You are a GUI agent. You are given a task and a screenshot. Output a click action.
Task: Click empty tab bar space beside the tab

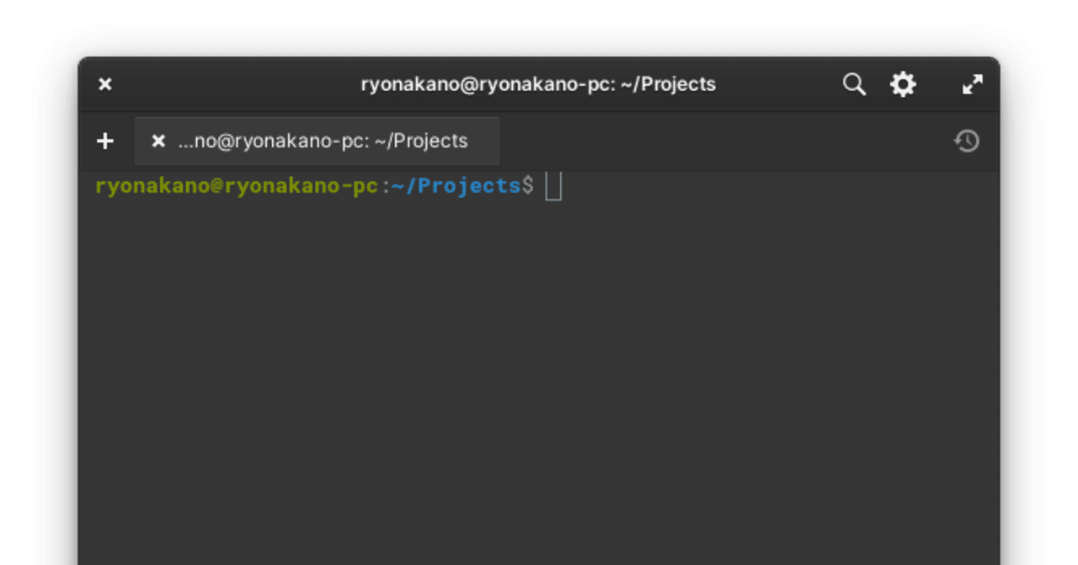716,141
